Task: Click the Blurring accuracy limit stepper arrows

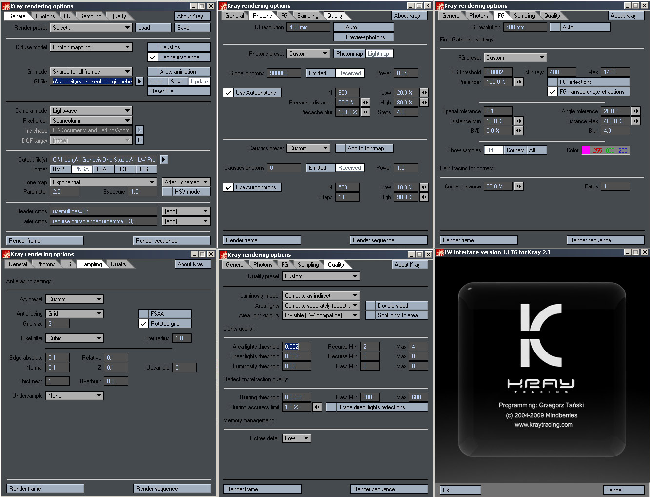Action: coord(317,407)
